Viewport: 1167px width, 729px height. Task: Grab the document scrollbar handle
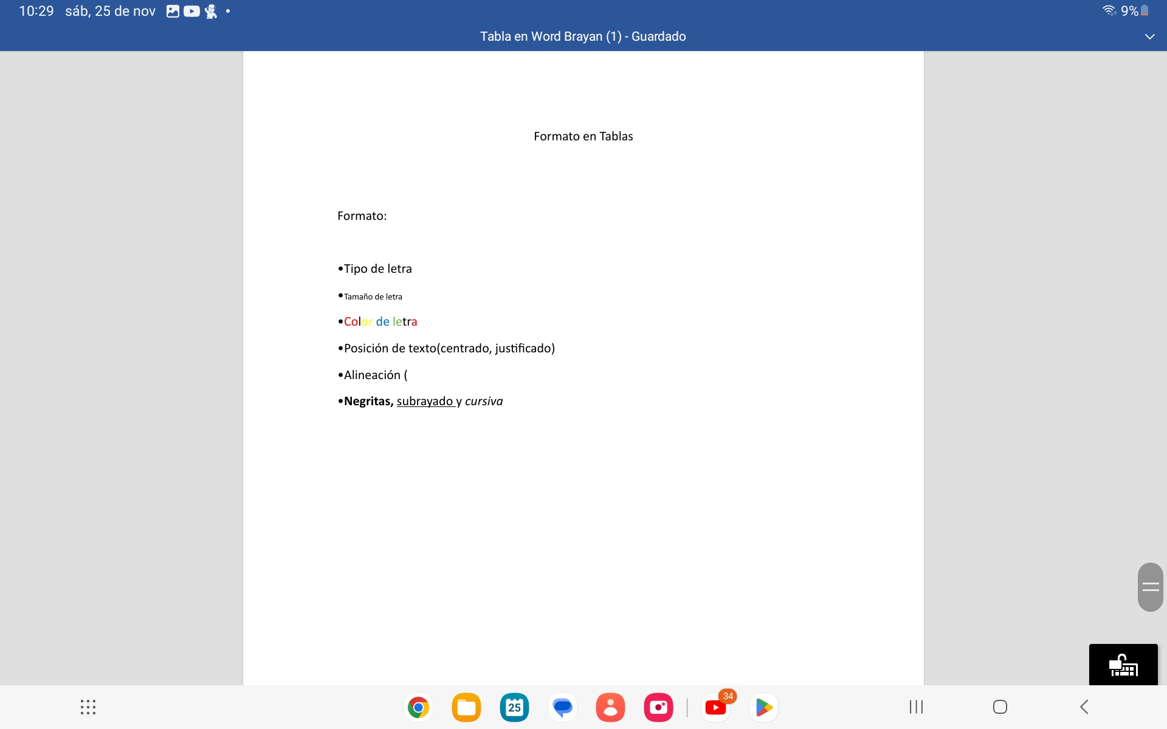[x=1150, y=587]
